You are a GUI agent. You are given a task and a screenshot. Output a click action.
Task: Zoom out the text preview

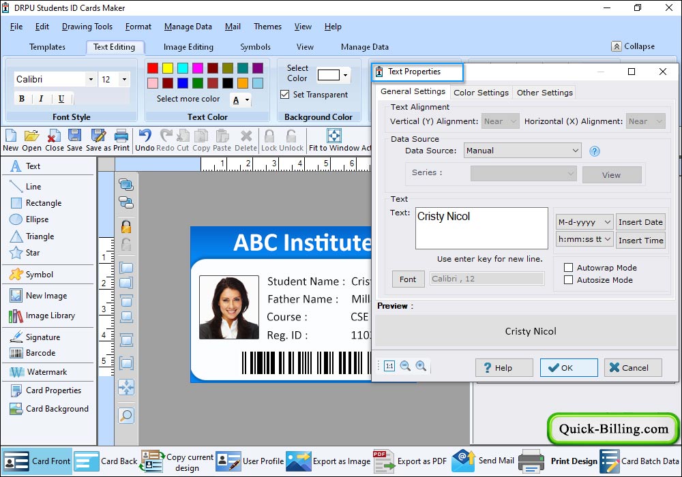click(x=405, y=366)
